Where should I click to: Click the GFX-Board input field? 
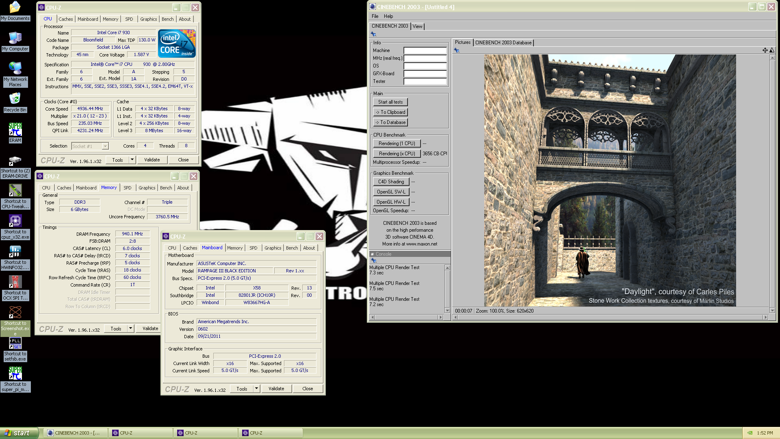click(425, 74)
